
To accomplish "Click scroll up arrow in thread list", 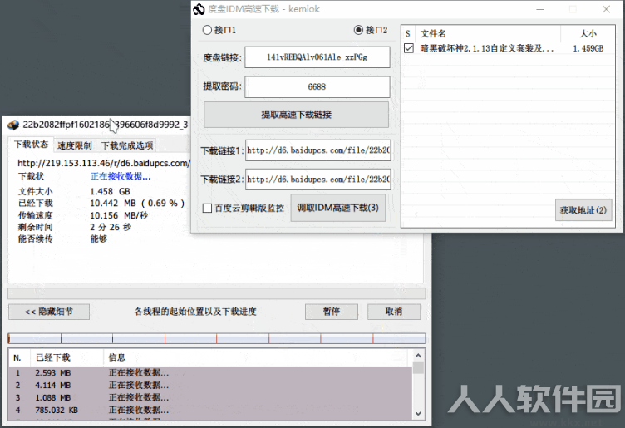I will pos(418,356).
